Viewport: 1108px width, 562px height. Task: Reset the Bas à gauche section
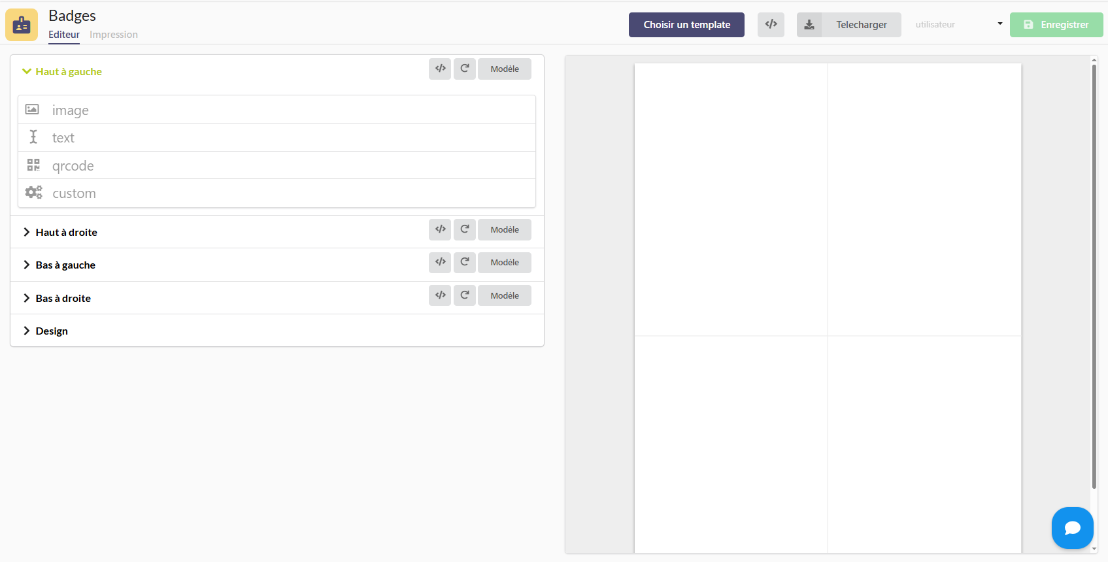464,262
